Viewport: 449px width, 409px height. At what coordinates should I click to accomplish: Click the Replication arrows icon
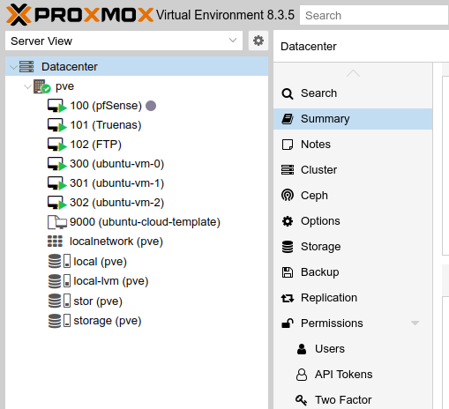pos(288,298)
